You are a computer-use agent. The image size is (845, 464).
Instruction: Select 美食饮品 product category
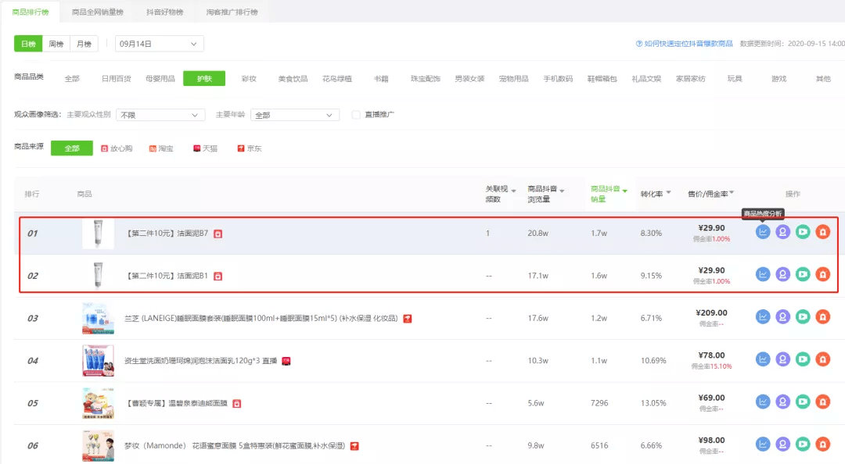(x=293, y=79)
